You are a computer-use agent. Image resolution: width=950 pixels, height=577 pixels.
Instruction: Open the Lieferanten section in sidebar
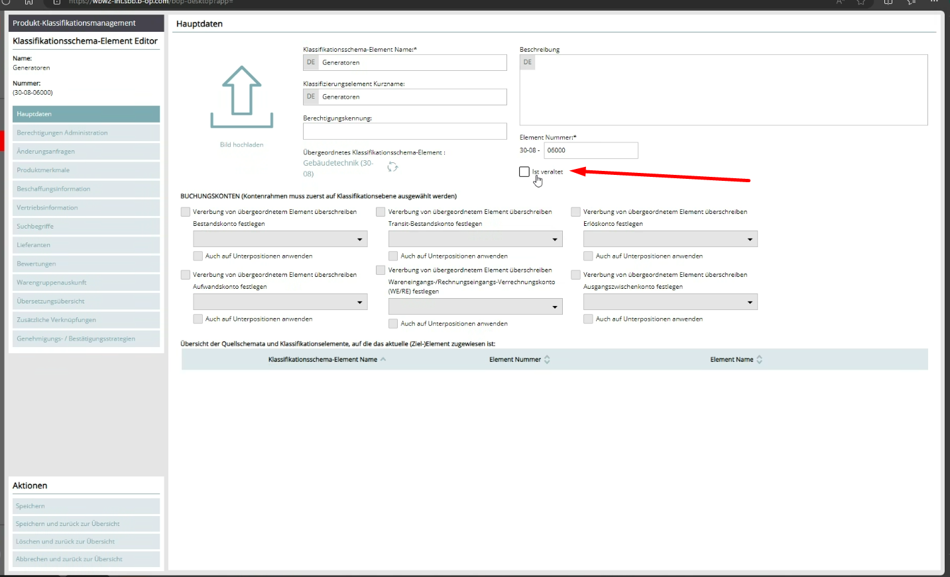tap(86, 245)
